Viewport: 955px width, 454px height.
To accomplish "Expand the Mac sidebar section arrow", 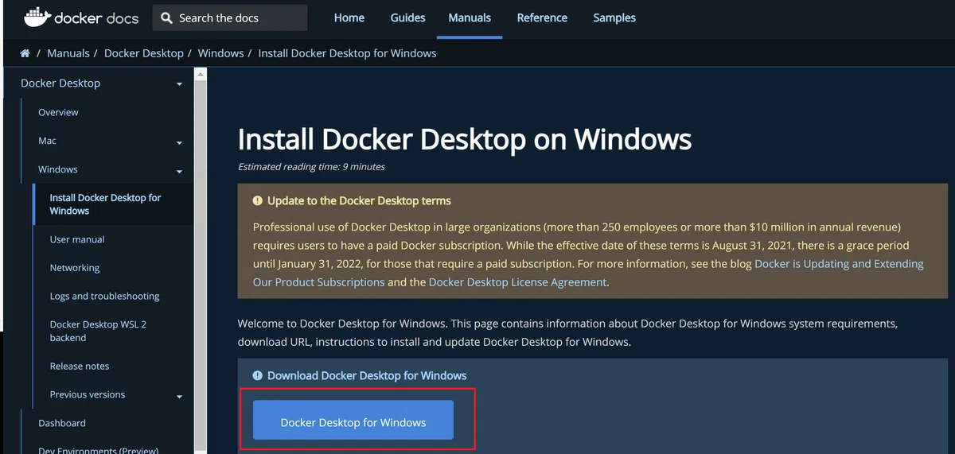I will pyautogui.click(x=179, y=143).
